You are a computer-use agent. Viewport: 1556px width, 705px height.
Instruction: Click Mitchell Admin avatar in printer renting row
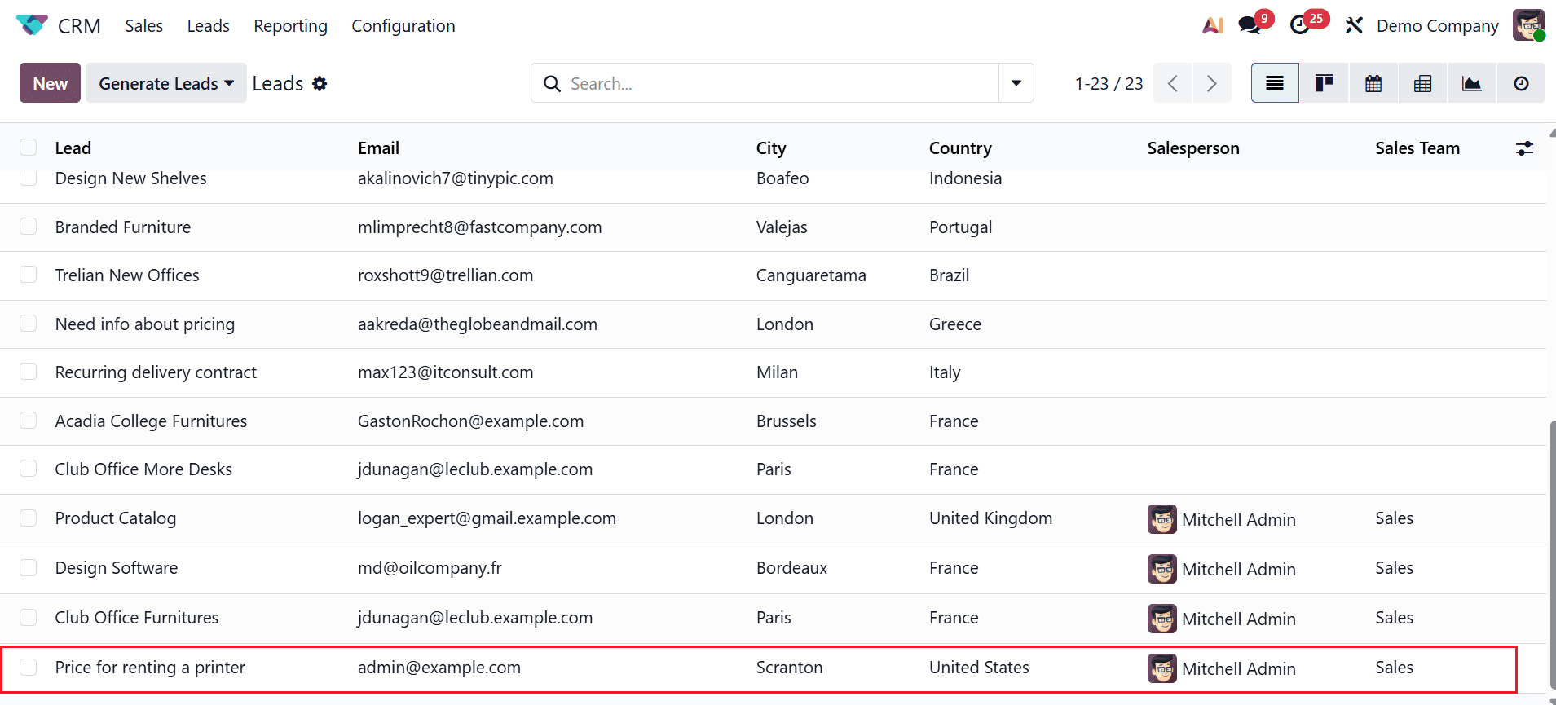(1162, 668)
